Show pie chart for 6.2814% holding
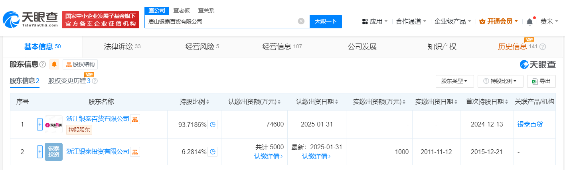The height and width of the screenshot is (170, 565). tap(213, 152)
